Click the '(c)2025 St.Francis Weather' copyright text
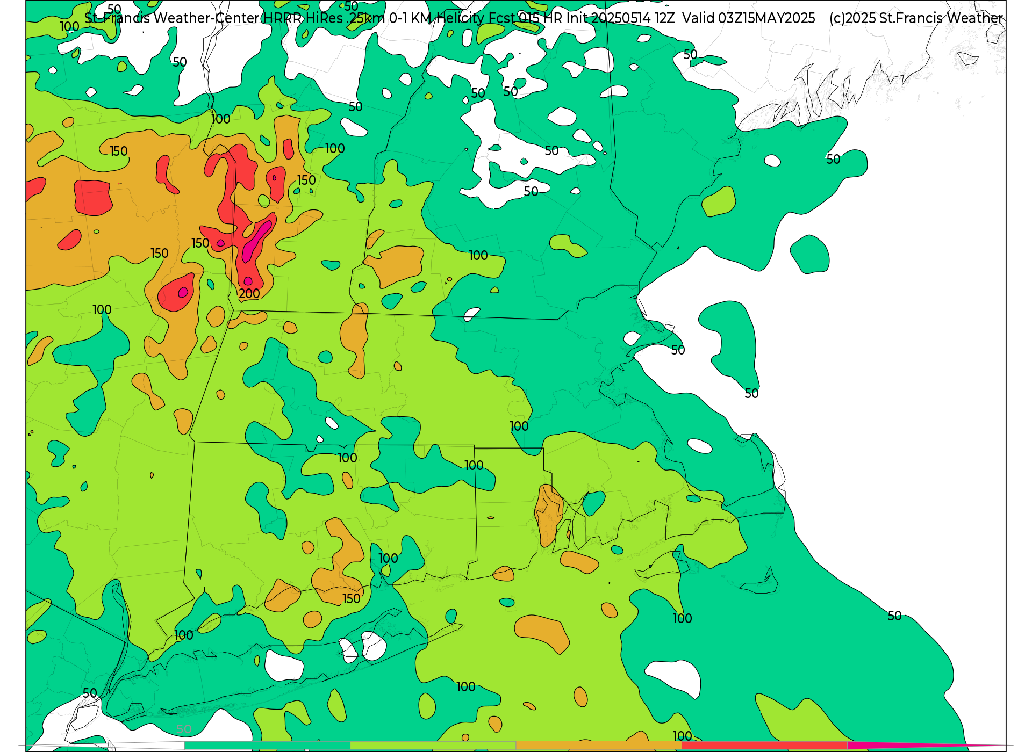 pos(916,18)
